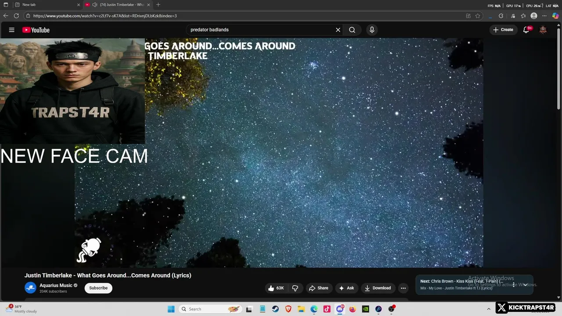562x316 pixels.
Task: Click the taskbar Search box
Action: tap(210, 309)
